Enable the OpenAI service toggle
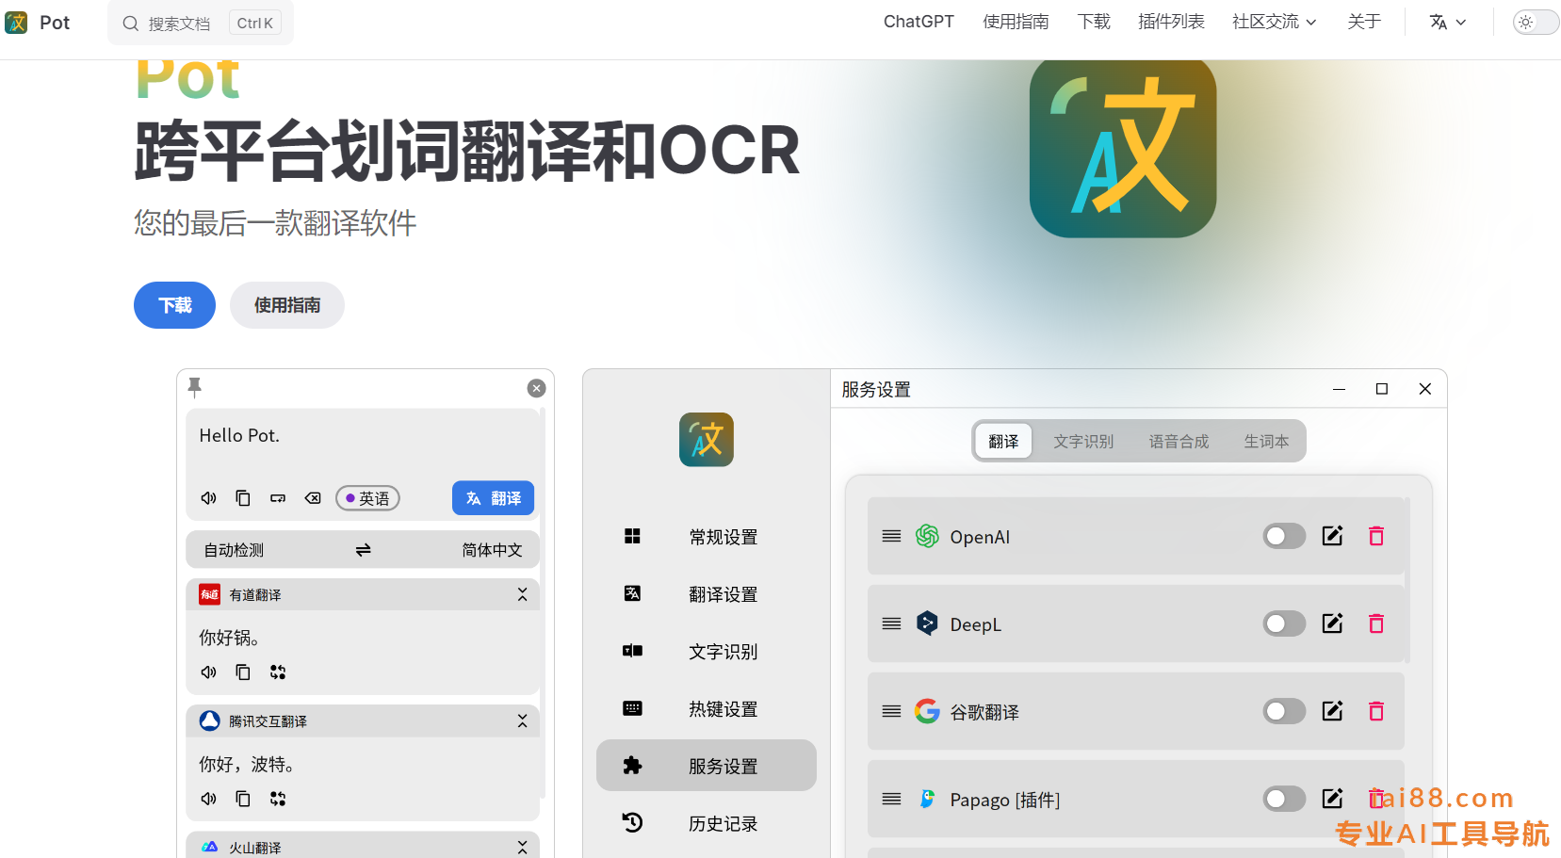The width and height of the screenshot is (1561, 858). pyautogui.click(x=1284, y=536)
